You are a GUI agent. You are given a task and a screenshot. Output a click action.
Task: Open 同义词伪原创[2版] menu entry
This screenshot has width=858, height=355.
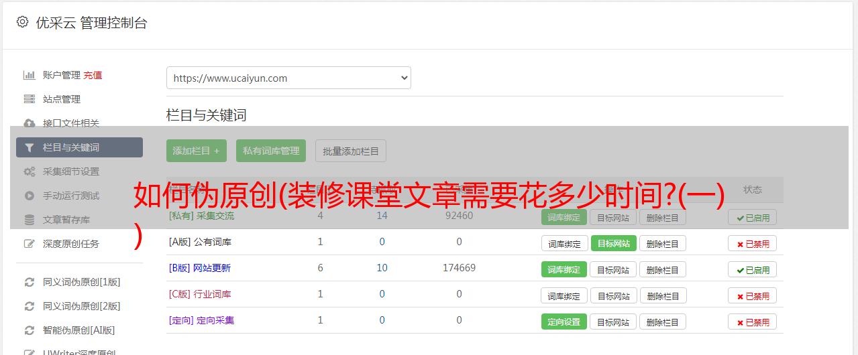tap(82, 306)
